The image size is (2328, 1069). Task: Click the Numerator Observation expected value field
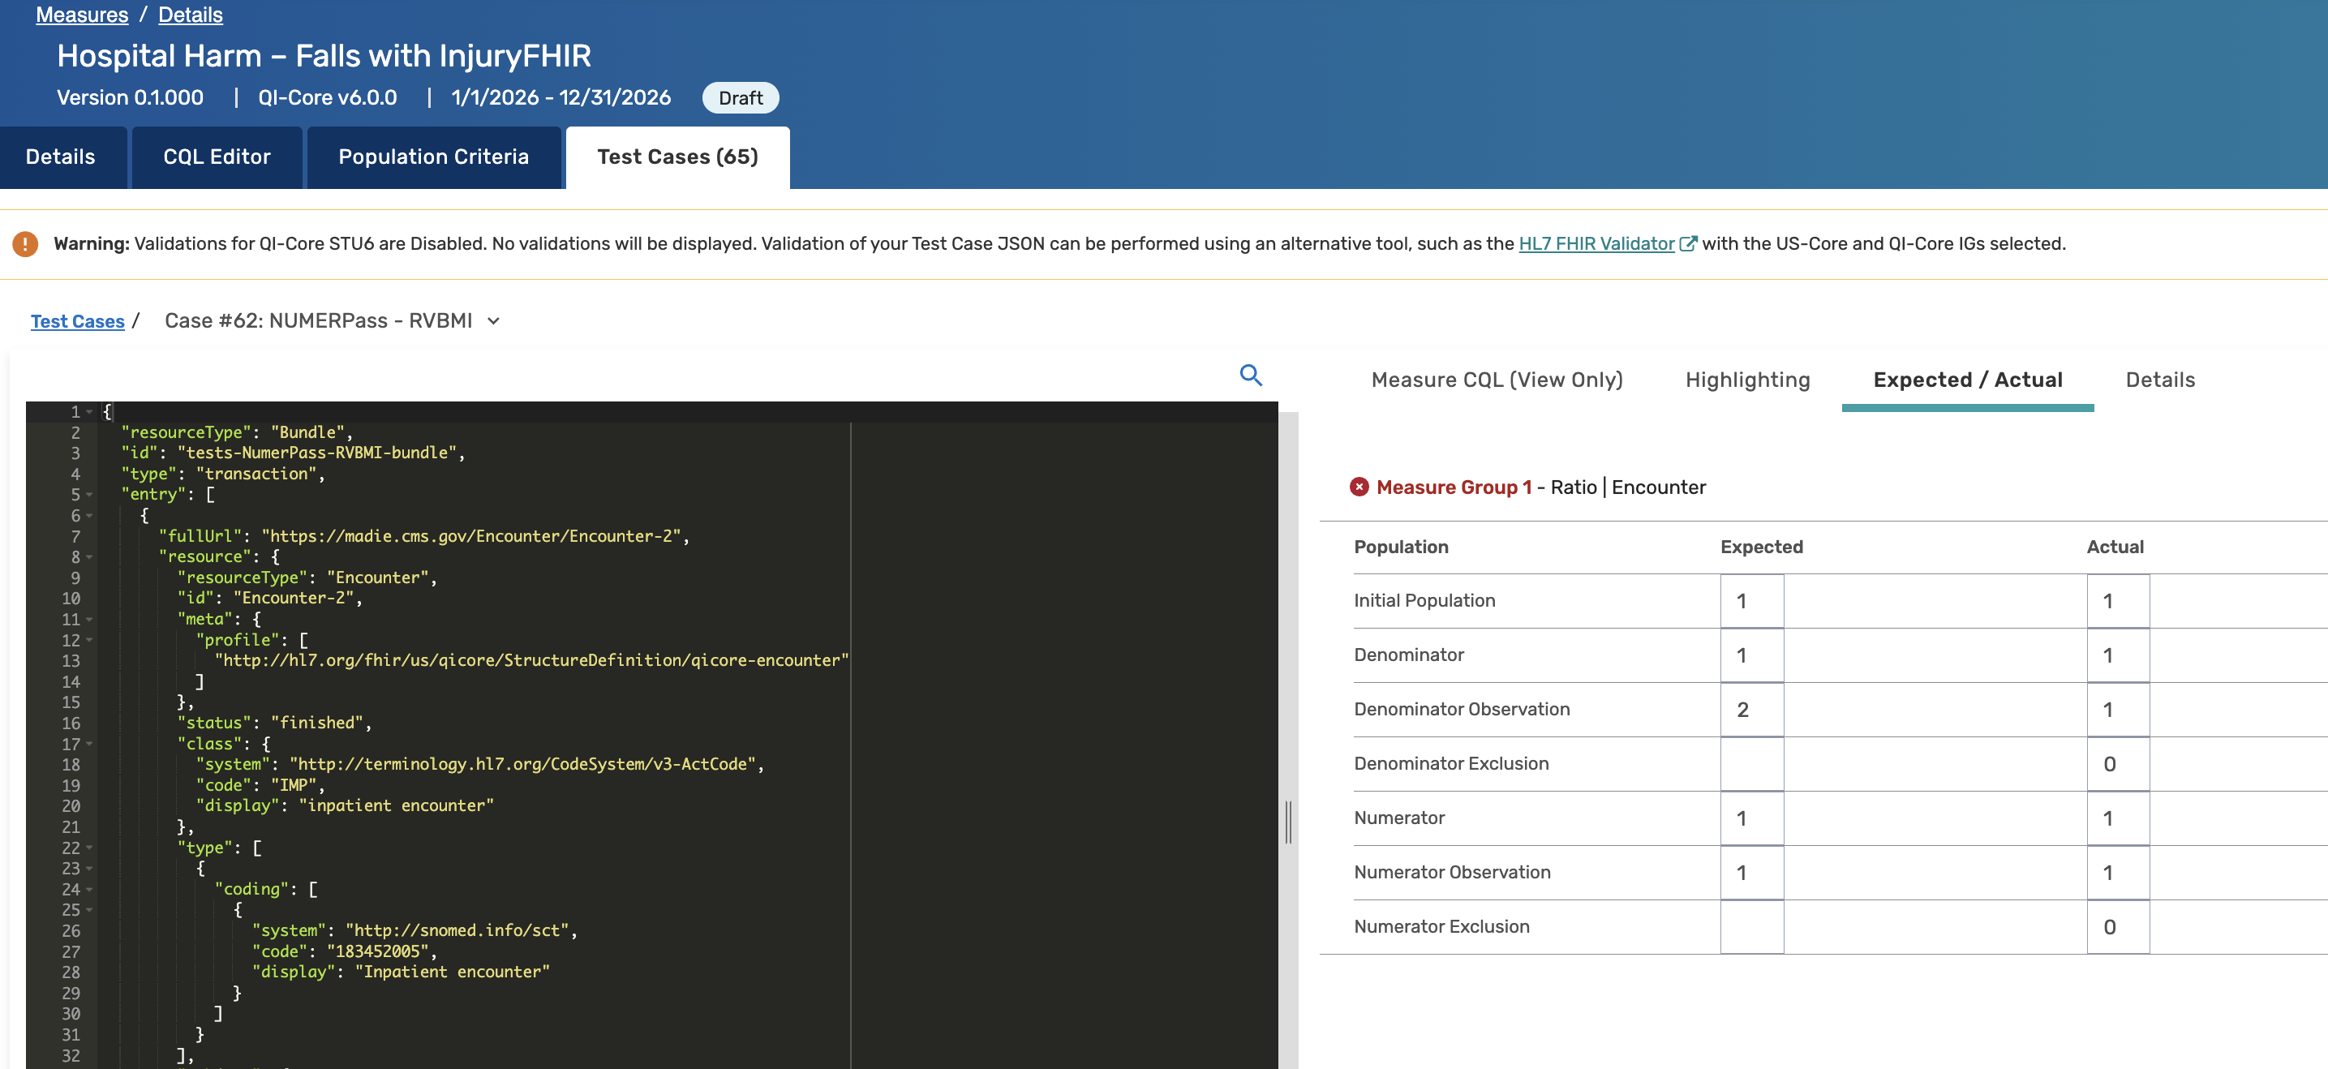[x=1751, y=873]
